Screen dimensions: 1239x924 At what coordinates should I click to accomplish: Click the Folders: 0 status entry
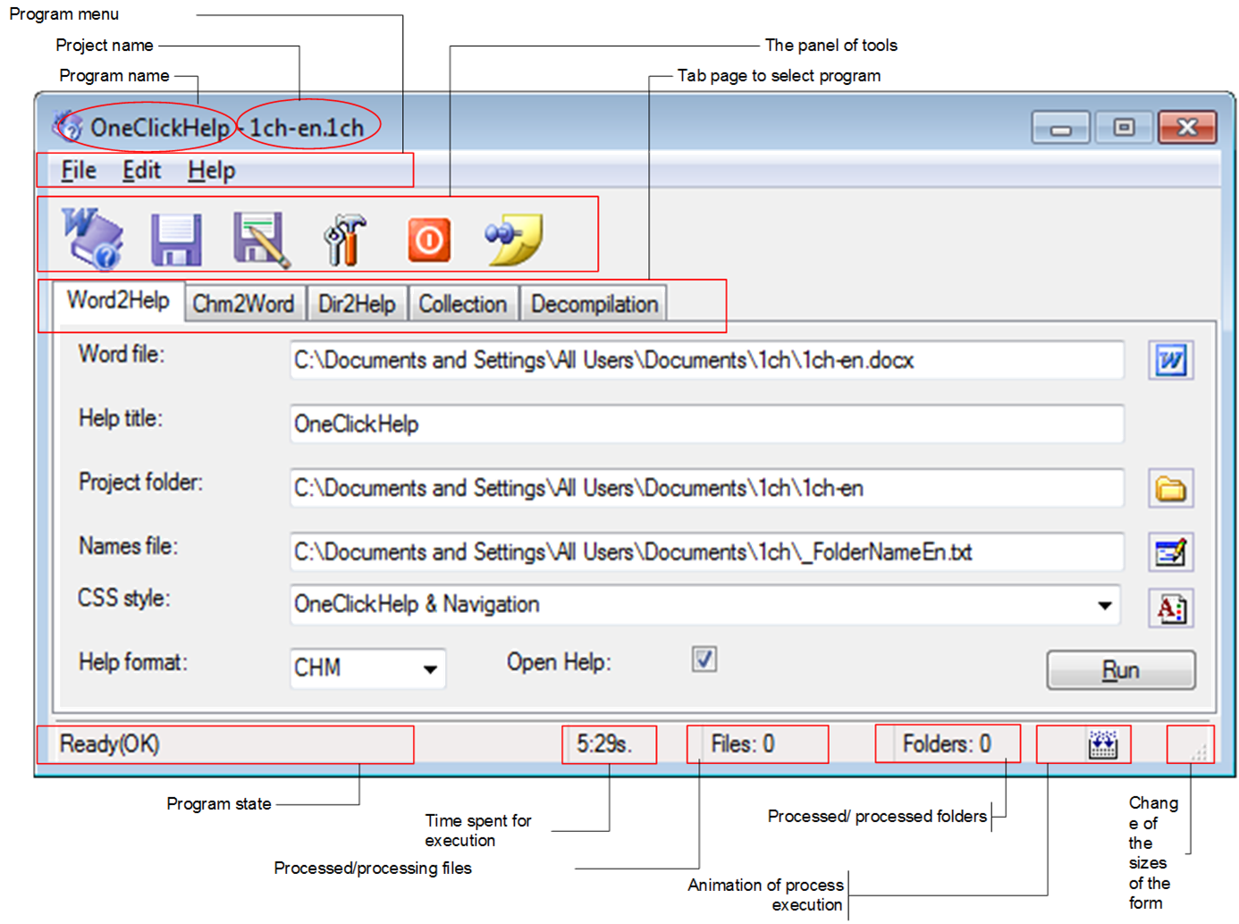(947, 744)
